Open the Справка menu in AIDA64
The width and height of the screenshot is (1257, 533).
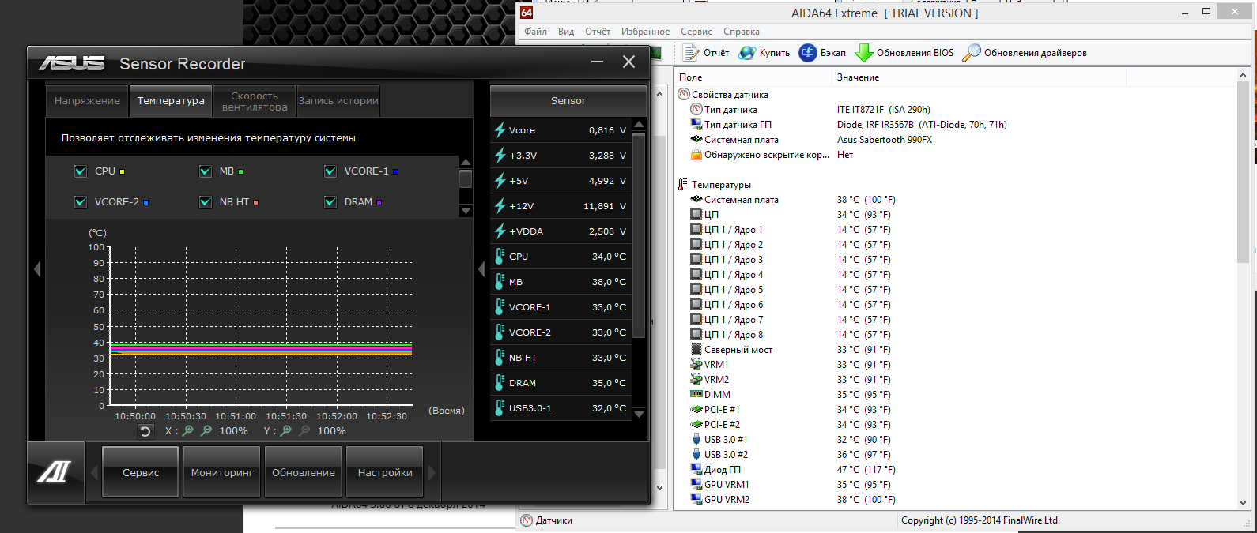[742, 32]
